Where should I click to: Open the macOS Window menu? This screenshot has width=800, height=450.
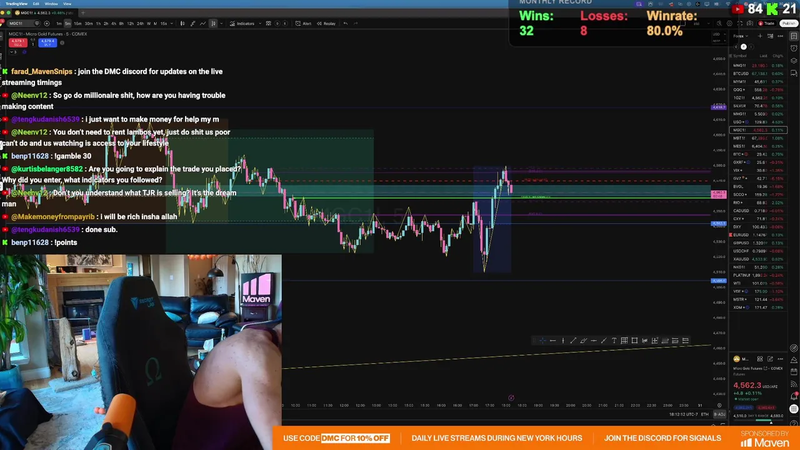[51, 4]
